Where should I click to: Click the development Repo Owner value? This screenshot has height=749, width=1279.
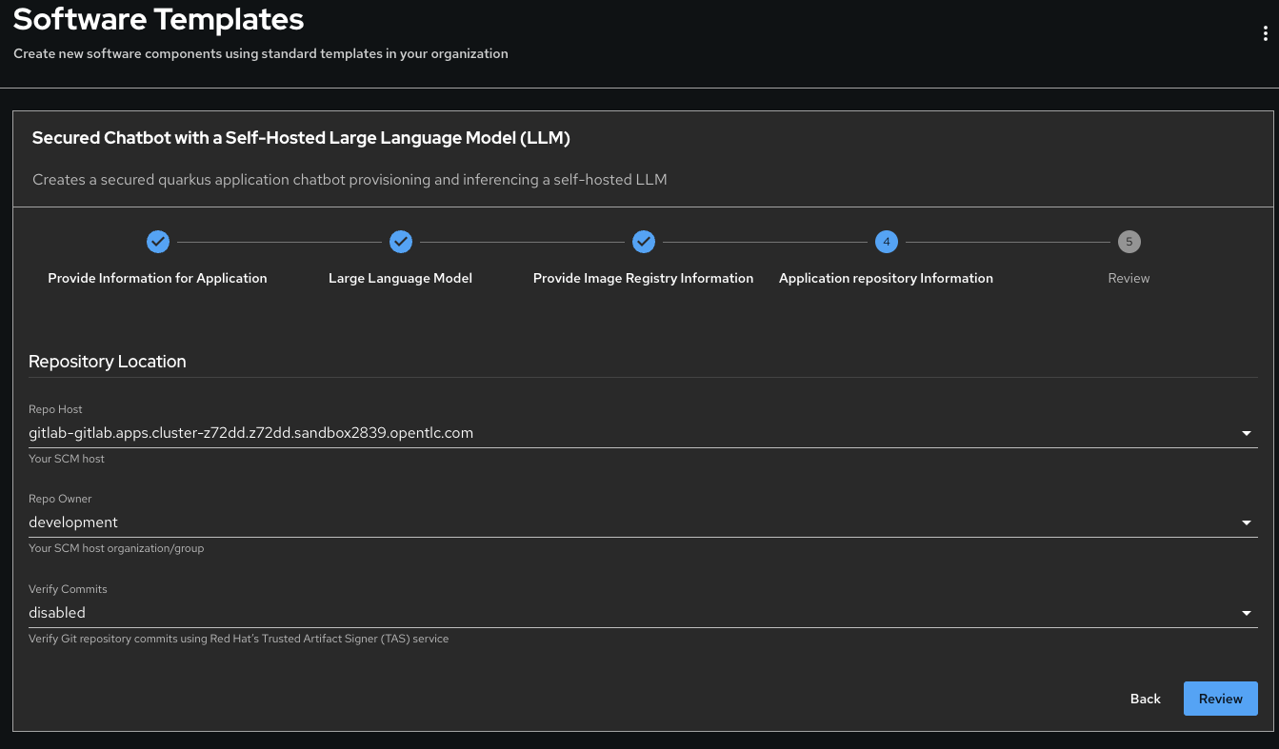tap(73, 522)
